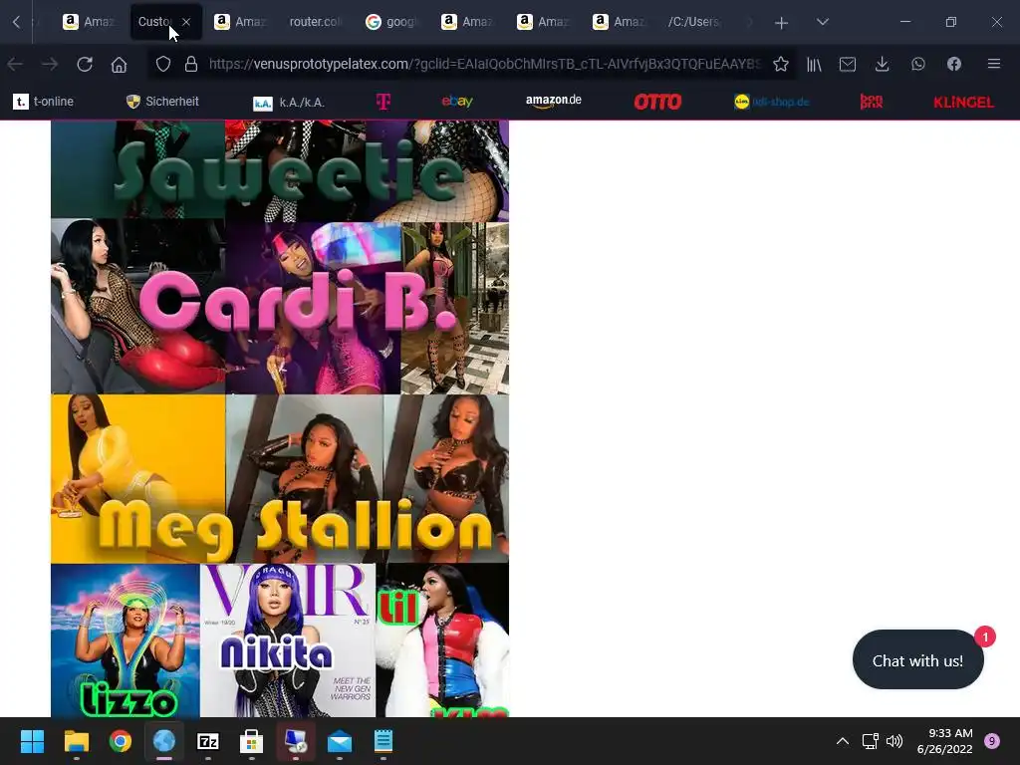
Task: Open File Explorer from taskbar
Action: click(76, 741)
